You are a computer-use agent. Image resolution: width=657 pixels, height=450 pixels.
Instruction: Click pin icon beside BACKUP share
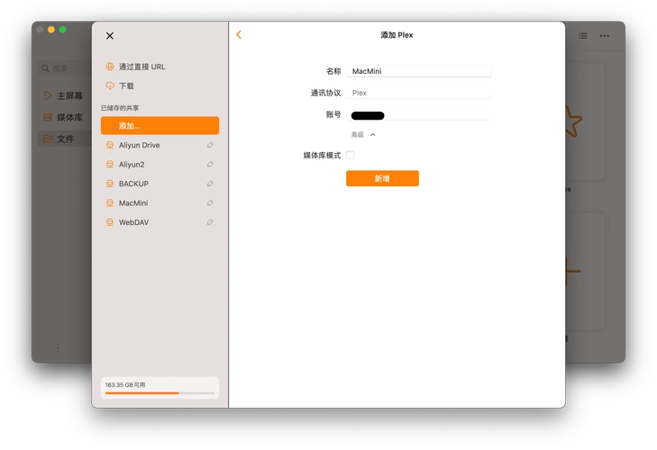[210, 184]
